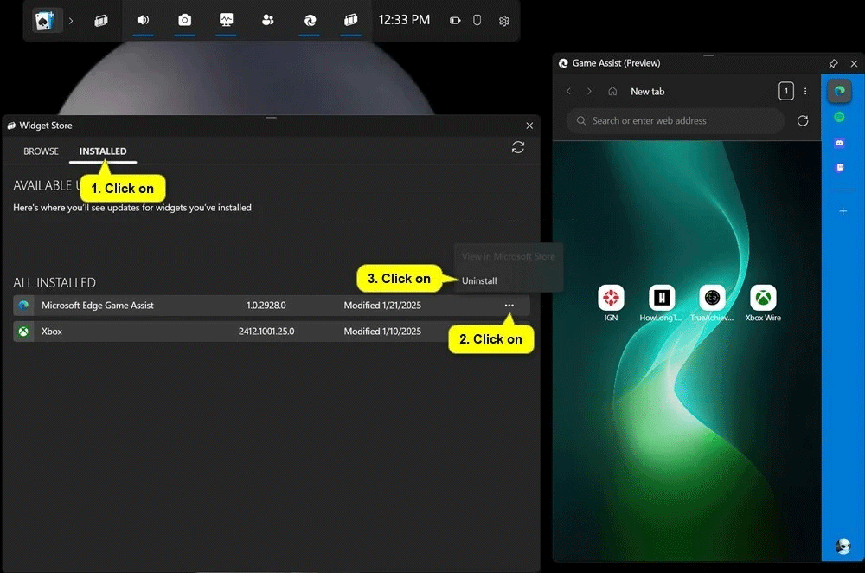This screenshot has width=865, height=573.
Task: Open the Game Assist browser three-dot menu
Action: pyautogui.click(x=805, y=91)
